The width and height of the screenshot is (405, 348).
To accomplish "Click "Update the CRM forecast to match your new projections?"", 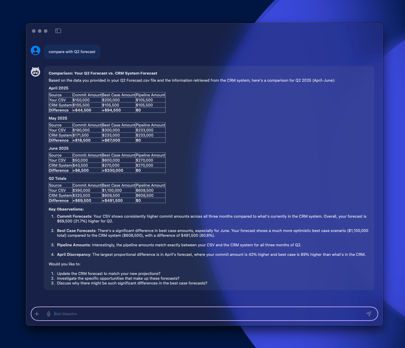I will (109, 273).
